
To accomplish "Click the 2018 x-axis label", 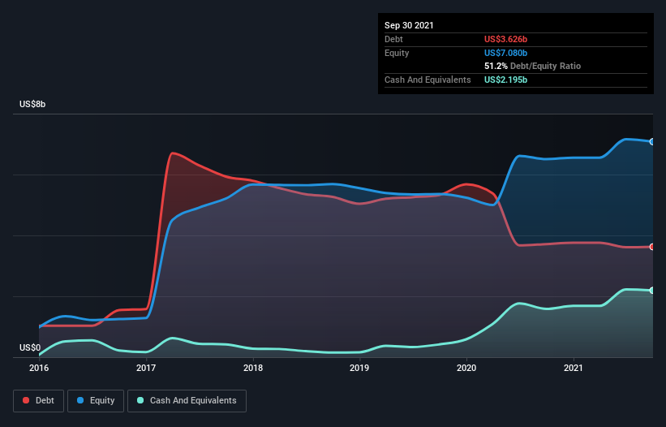I will point(253,368).
